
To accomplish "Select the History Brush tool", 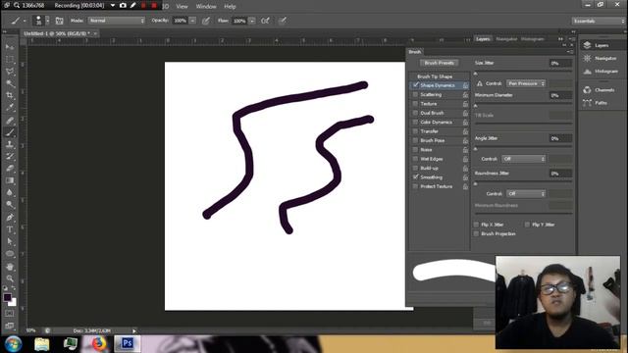I will (x=10, y=157).
